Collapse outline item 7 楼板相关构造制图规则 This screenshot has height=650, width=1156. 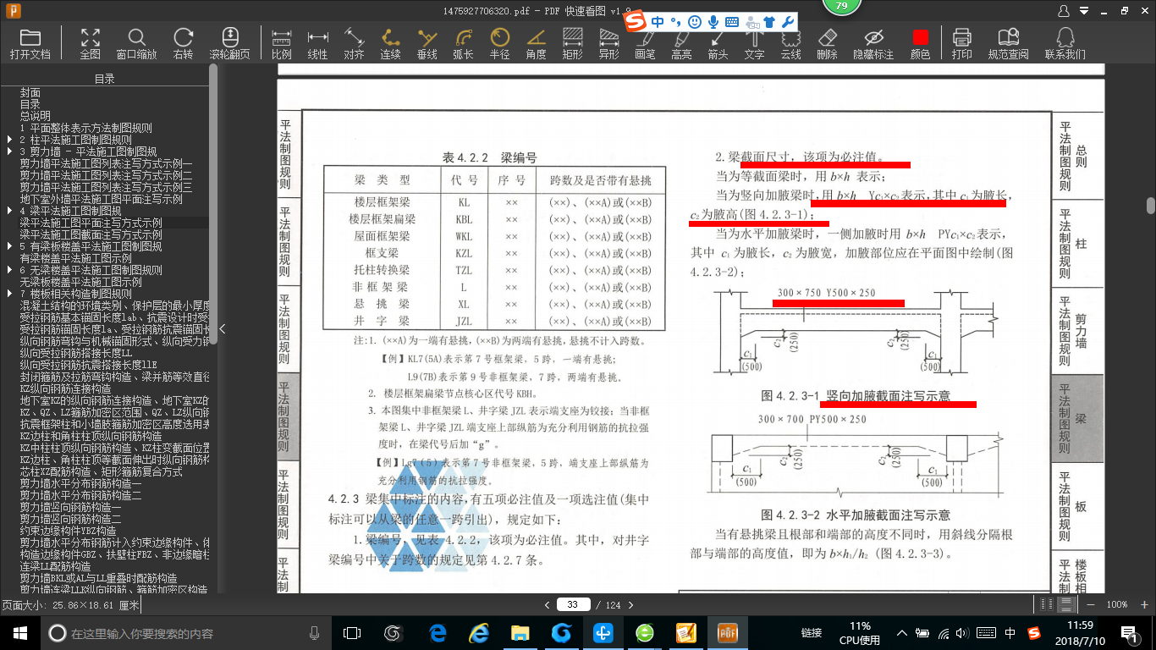pyautogui.click(x=10, y=294)
